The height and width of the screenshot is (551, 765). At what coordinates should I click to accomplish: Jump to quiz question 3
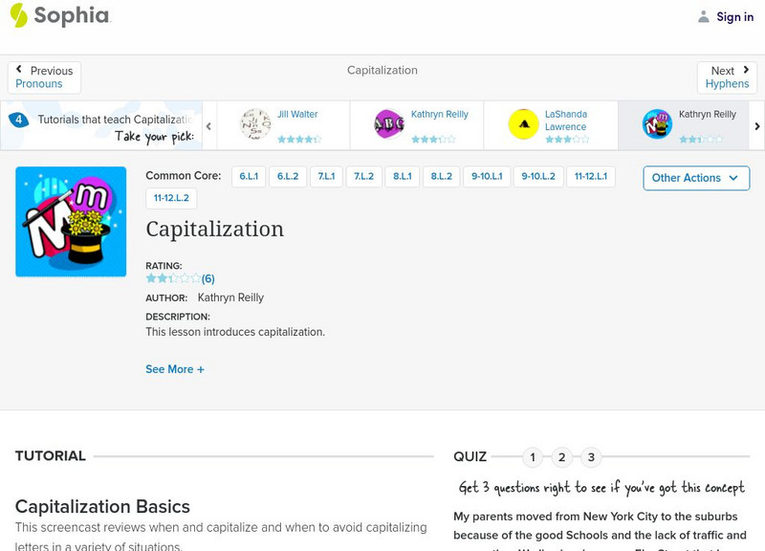pos(591,457)
